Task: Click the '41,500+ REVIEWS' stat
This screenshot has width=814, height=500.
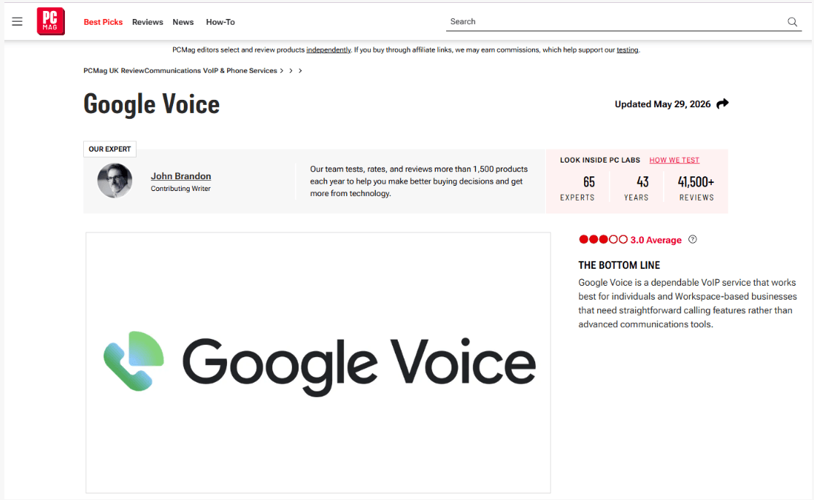Action: pos(696,188)
